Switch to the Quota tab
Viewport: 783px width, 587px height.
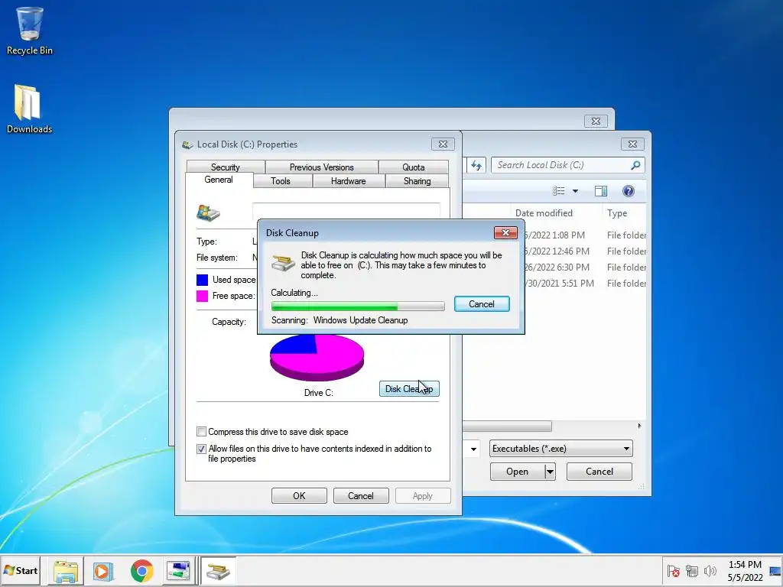(x=414, y=167)
